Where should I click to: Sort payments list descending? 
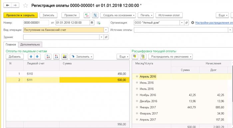tap(57, 57)
